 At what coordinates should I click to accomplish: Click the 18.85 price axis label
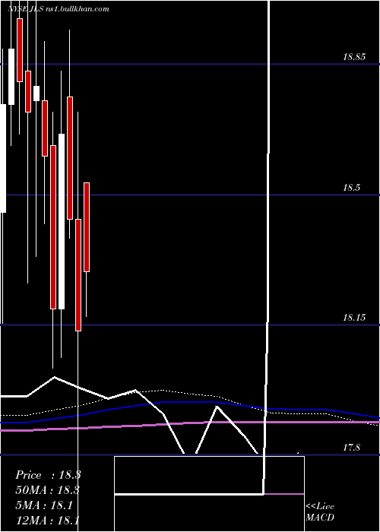point(354,57)
